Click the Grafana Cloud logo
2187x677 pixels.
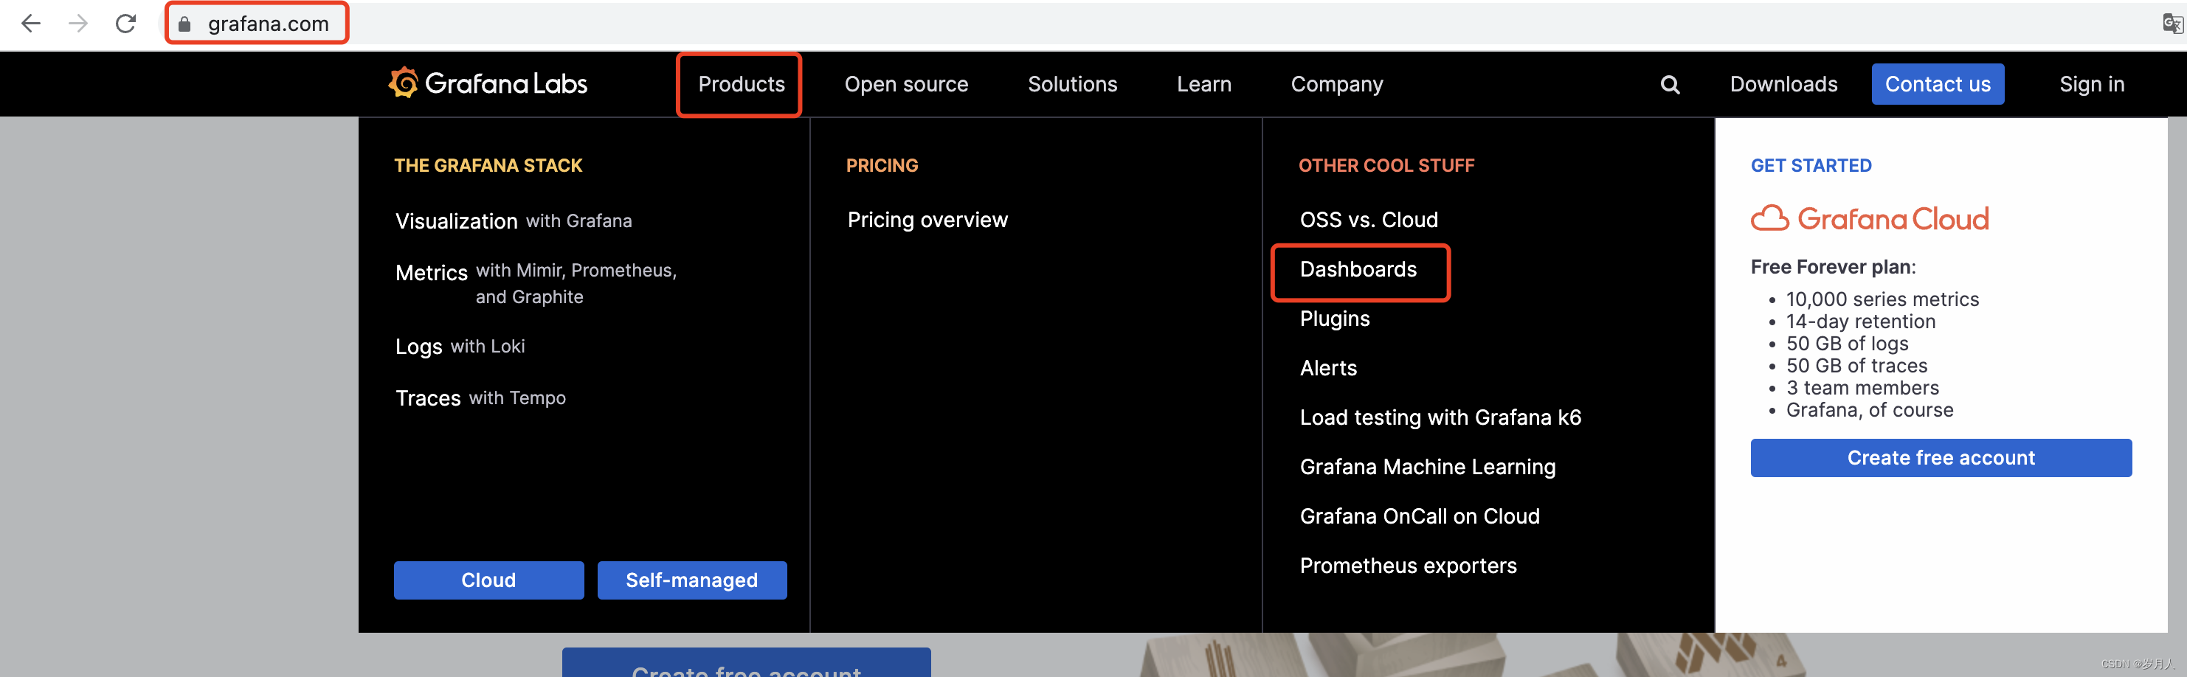1870,219
